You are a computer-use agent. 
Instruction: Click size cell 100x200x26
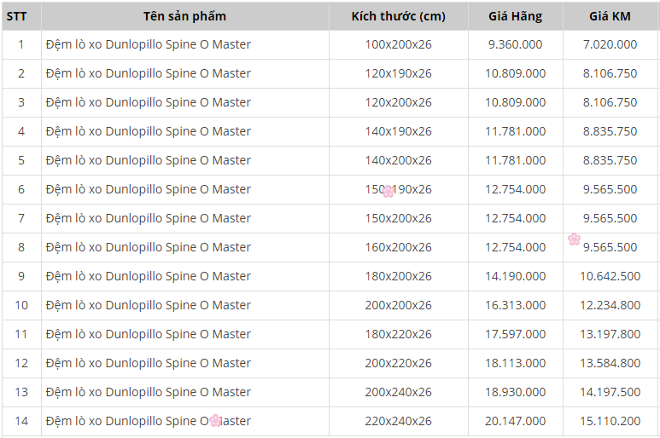398,44
